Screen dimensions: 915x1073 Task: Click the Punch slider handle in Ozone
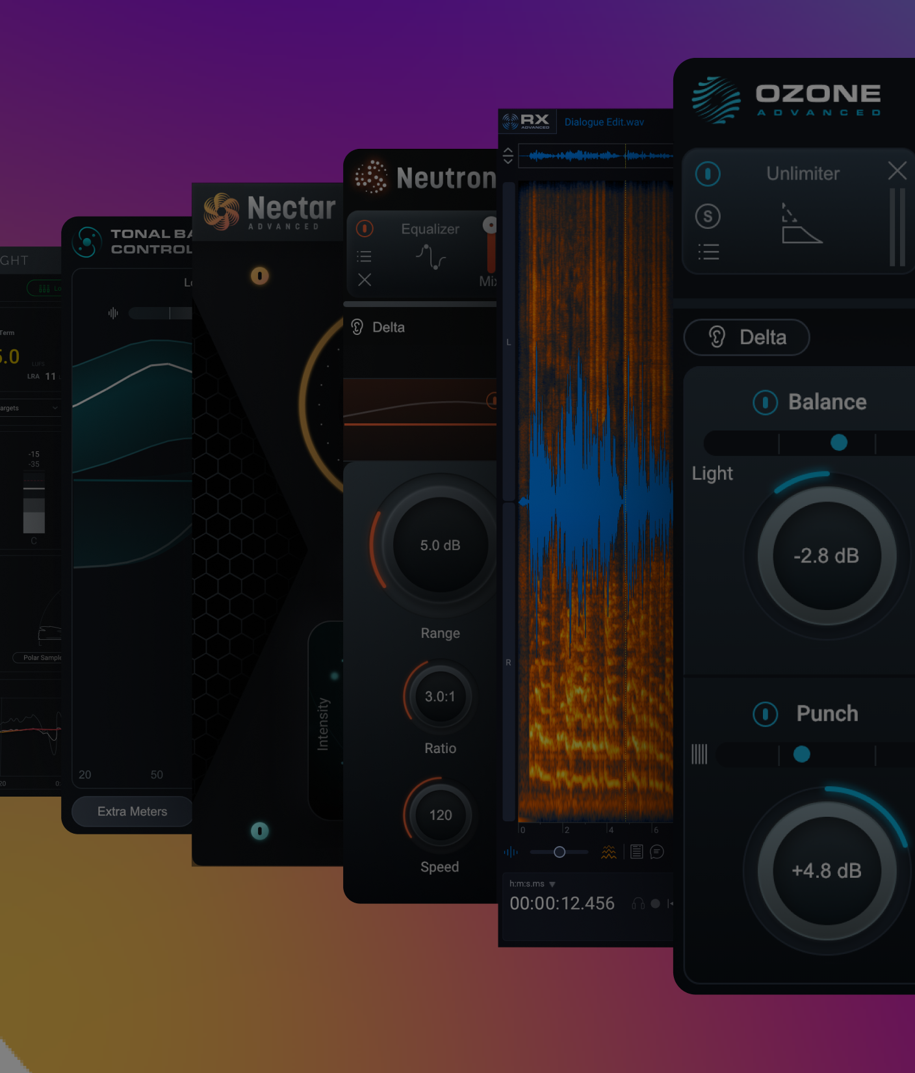(802, 754)
